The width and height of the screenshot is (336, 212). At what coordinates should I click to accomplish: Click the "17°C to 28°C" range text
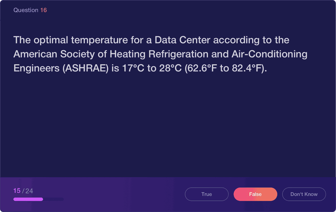click(152, 68)
